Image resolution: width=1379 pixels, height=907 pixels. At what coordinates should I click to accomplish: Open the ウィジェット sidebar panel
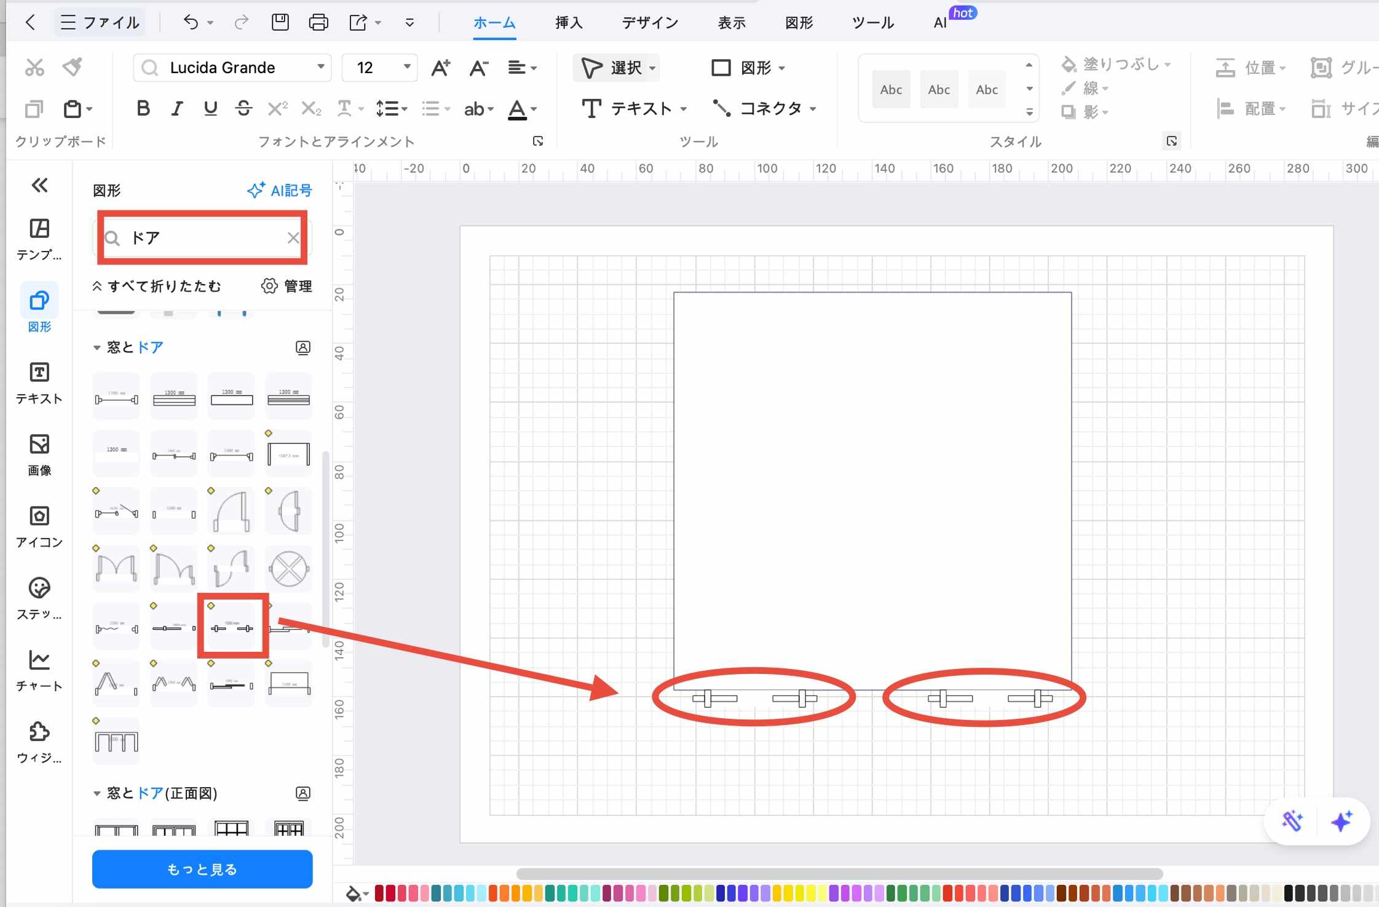(39, 742)
